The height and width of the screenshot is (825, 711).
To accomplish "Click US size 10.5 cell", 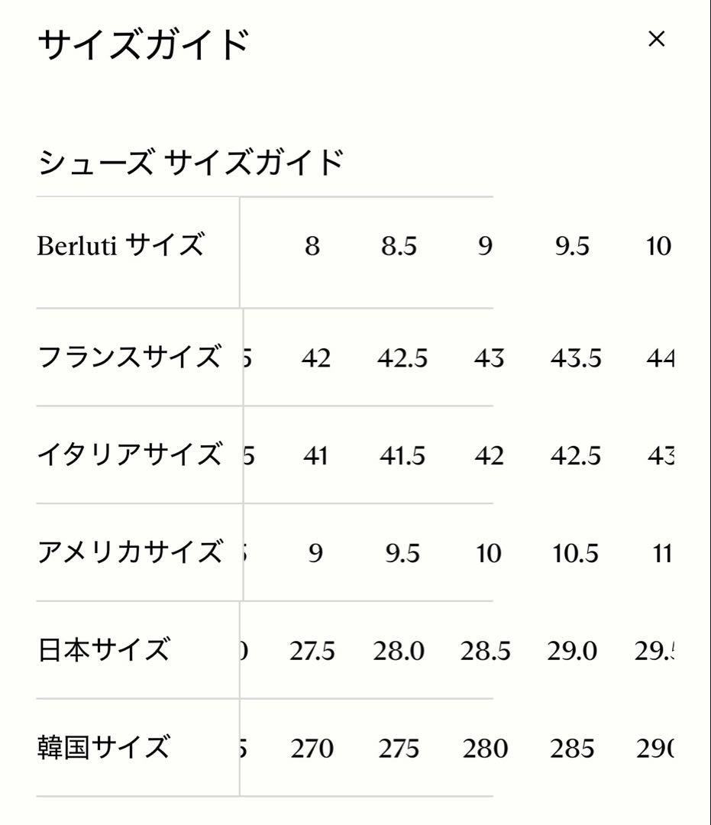I will pyautogui.click(x=574, y=554).
